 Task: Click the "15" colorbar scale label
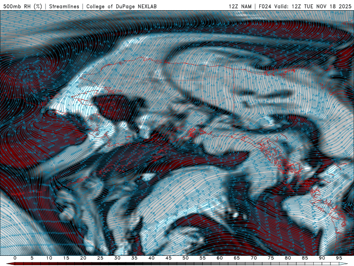click(66, 258)
